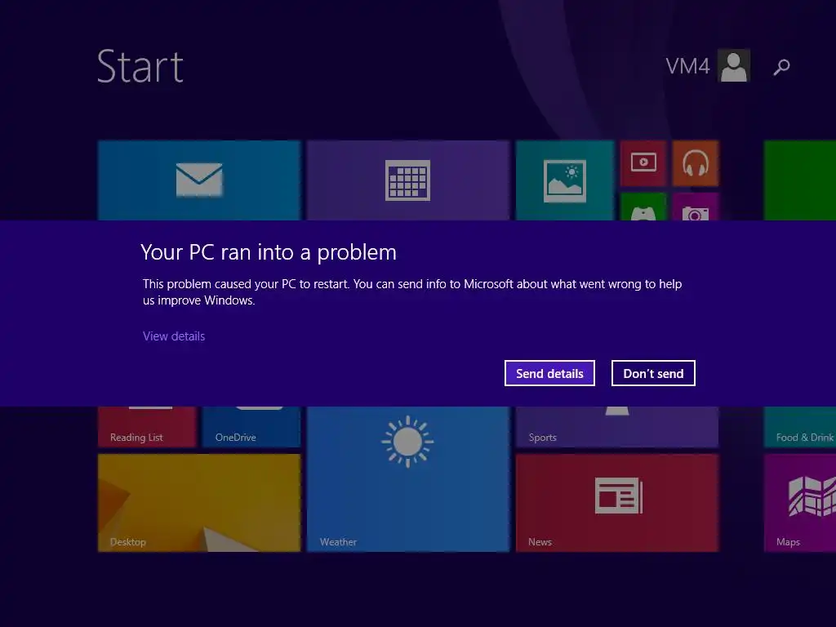This screenshot has height=627, width=836.
Task: Open the Reading List tile
Action: (147, 426)
